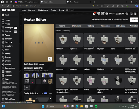This screenshot has width=139, height=109.
Task: Expand the Clothing dropdown
Action: pos(92,26)
